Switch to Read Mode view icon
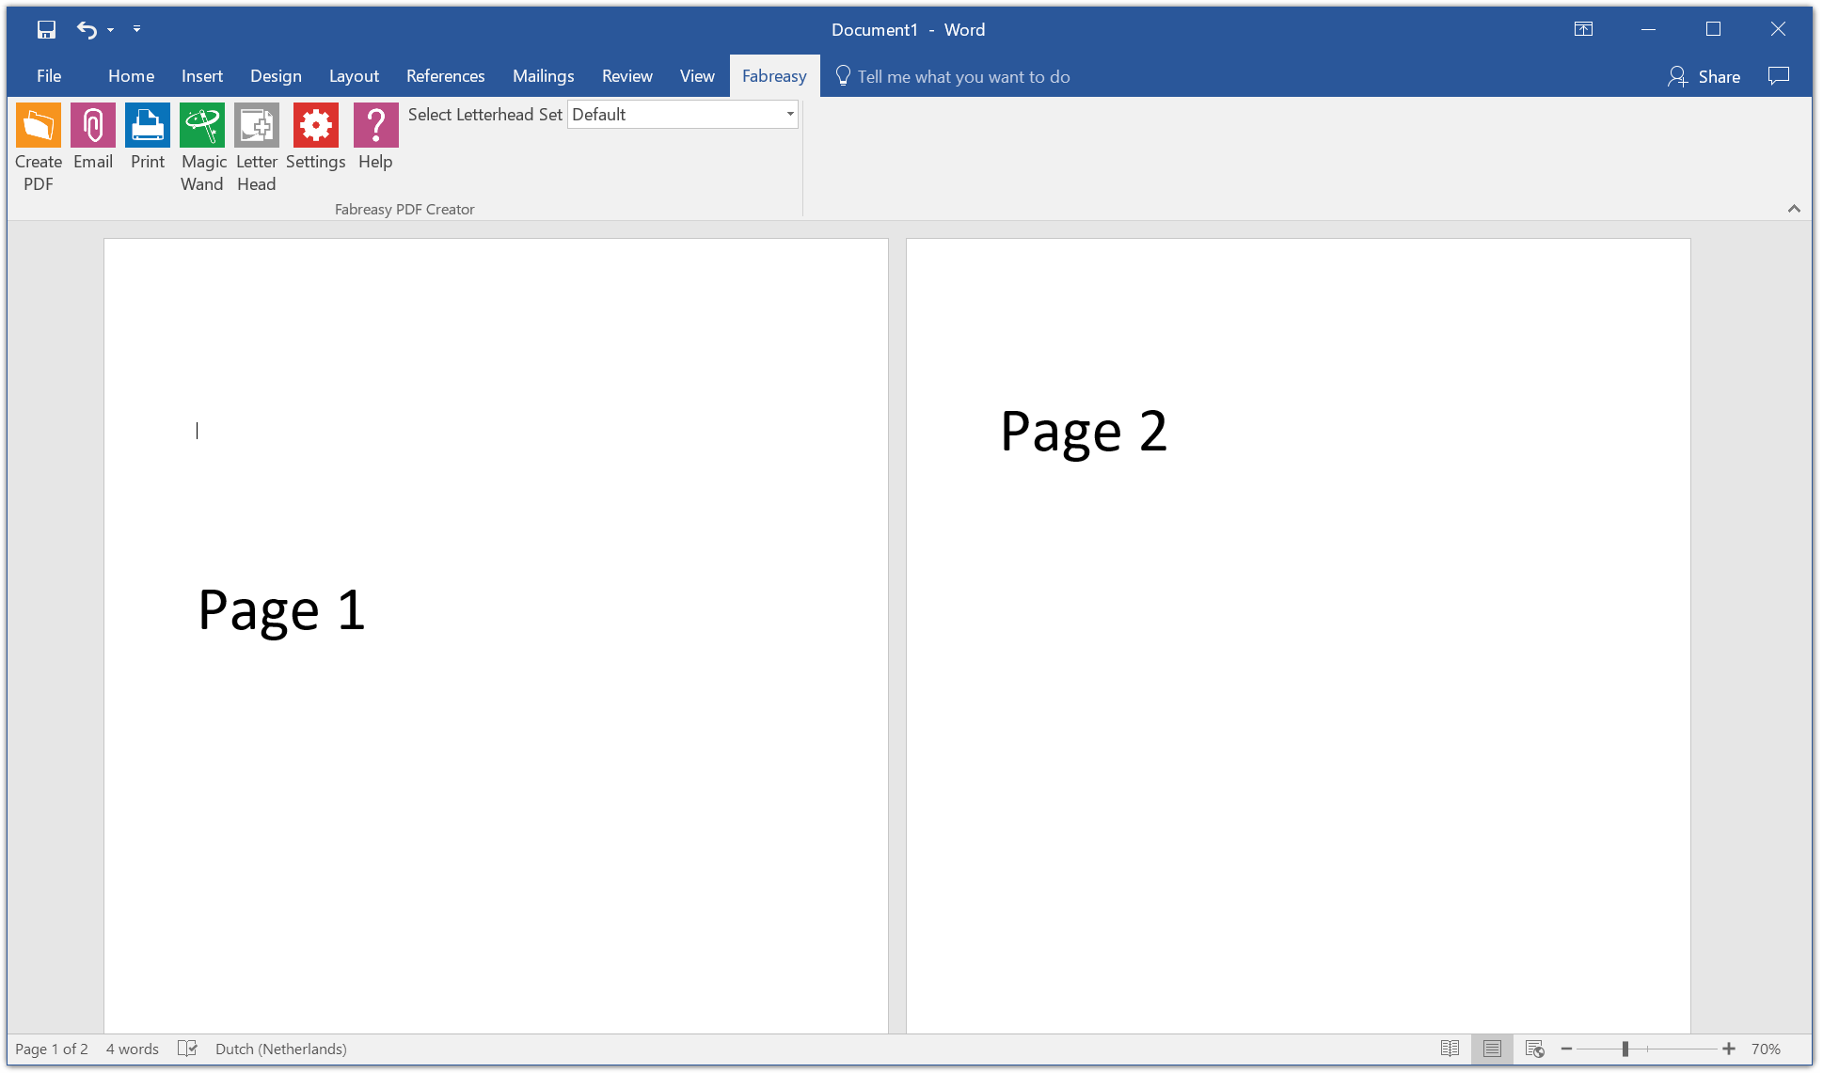This screenshot has height=1073, width=1823. [1450, 1049]
